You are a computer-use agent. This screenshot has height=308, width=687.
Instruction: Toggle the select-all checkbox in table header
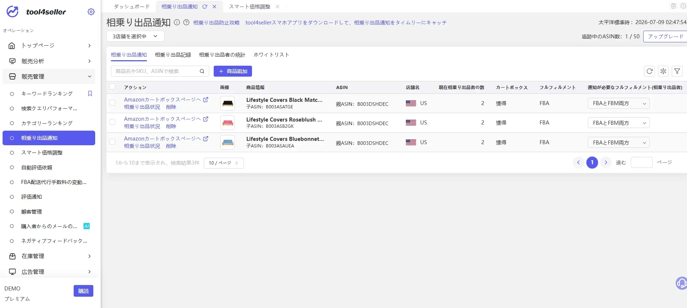point(112,87)
